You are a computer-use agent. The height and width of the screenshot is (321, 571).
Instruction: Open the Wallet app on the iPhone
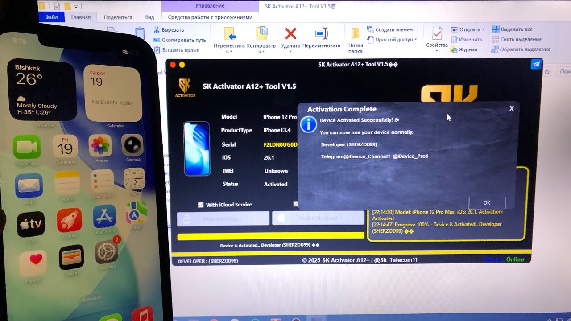pyautogui.click(x=71, y=257)
